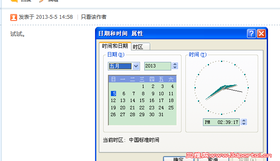The width and height of the screenshot is (280, 161).
Task: Increase the time with the up spinner arrow
Action: tap(244, 120)
